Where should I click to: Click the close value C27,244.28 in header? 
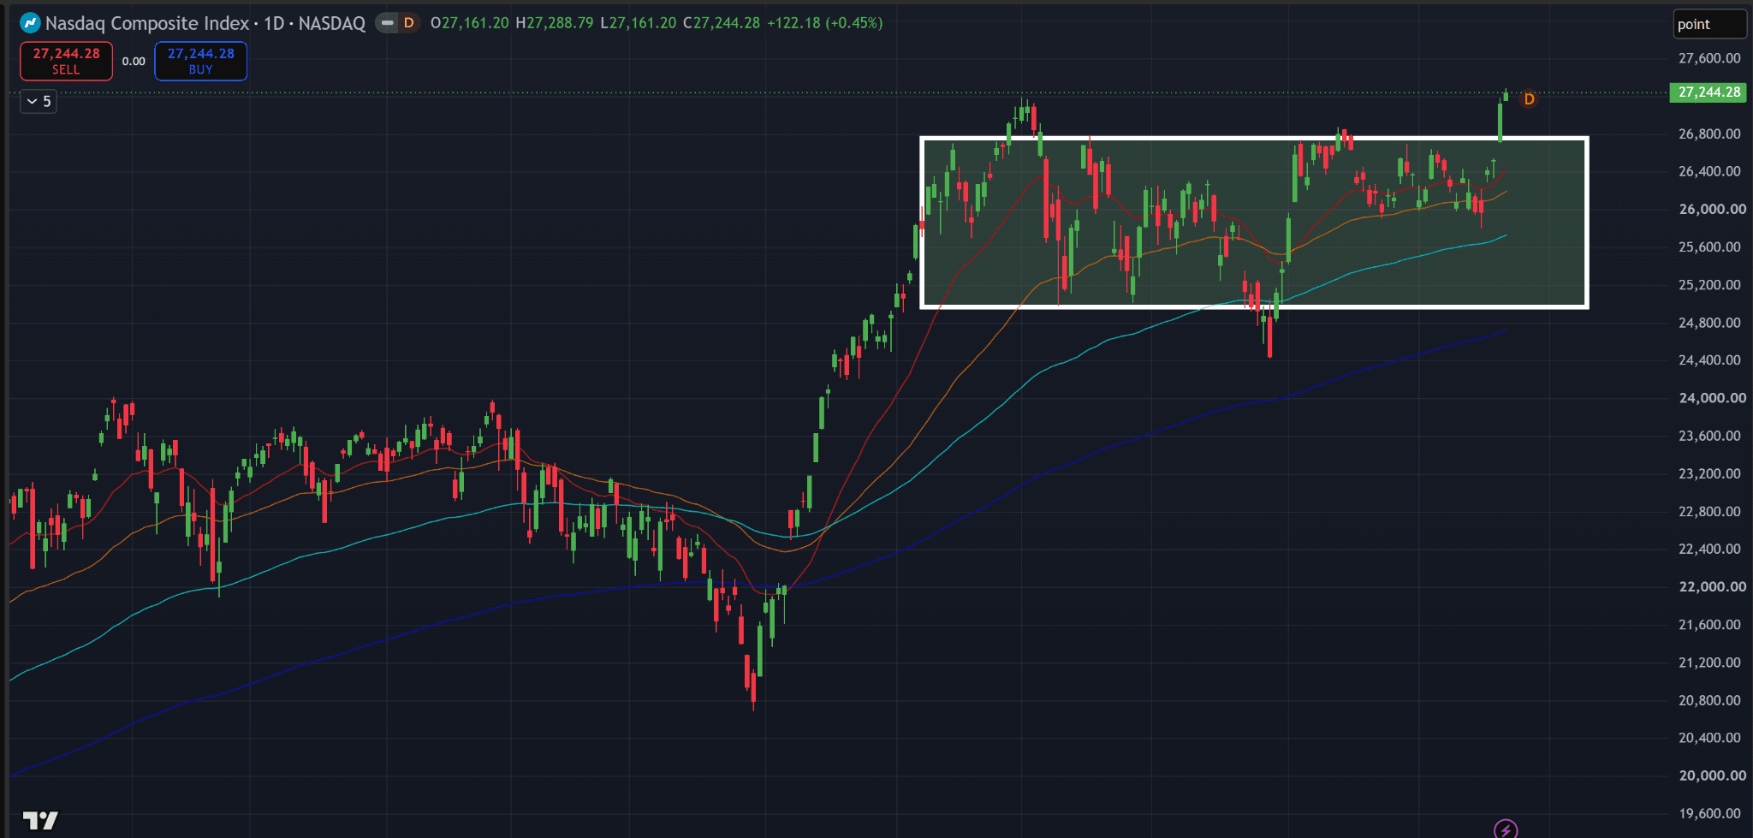coord(721,23)
